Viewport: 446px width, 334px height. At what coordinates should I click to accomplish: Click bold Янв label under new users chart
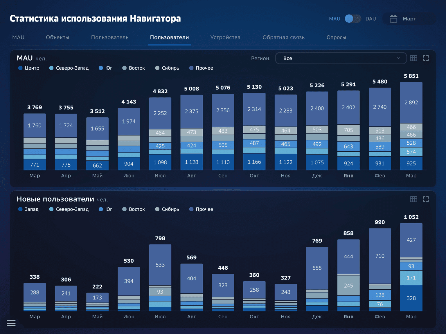(348, 317)
